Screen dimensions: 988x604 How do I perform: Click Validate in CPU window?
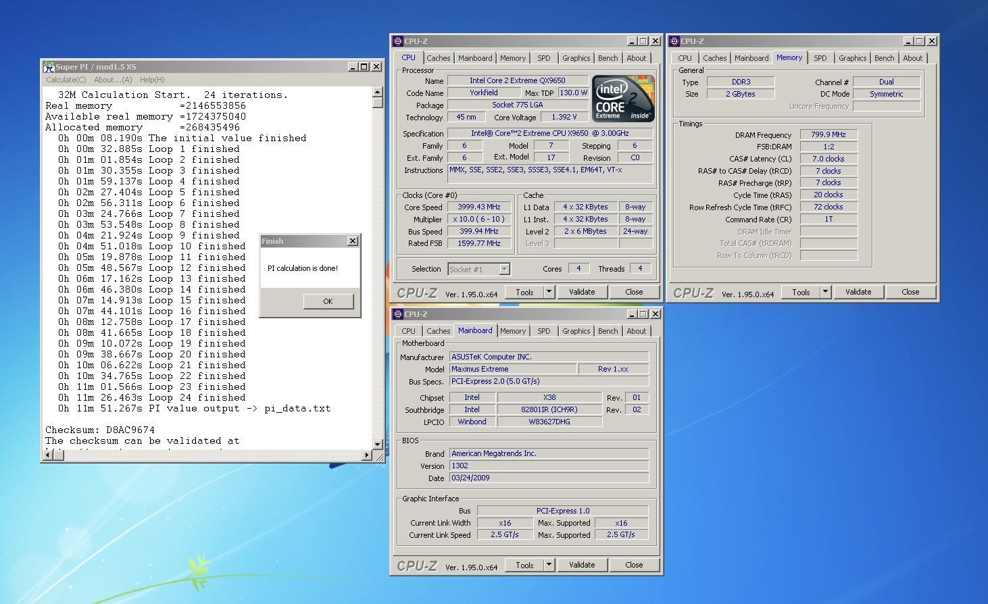coord(582,292)
